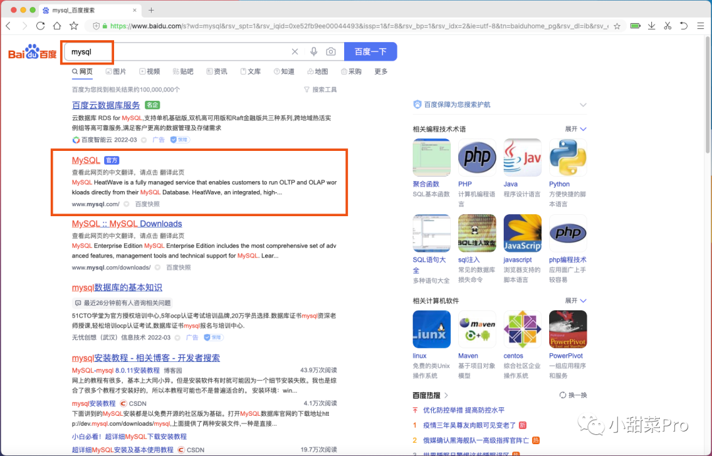Image resolution: width=712 pixels, height=456 pixels.
Task: Switch to 文库 search tab
Action: click(x=251, y=71)
